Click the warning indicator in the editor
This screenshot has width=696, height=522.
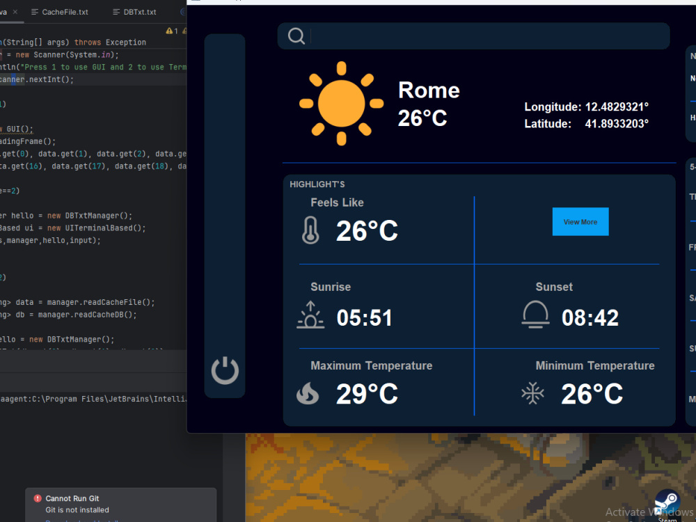click(172, 31)
